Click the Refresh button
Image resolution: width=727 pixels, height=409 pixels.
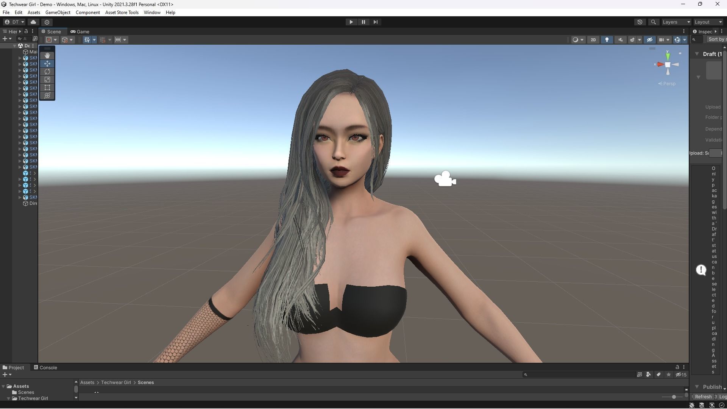click(x=703, y=397)
